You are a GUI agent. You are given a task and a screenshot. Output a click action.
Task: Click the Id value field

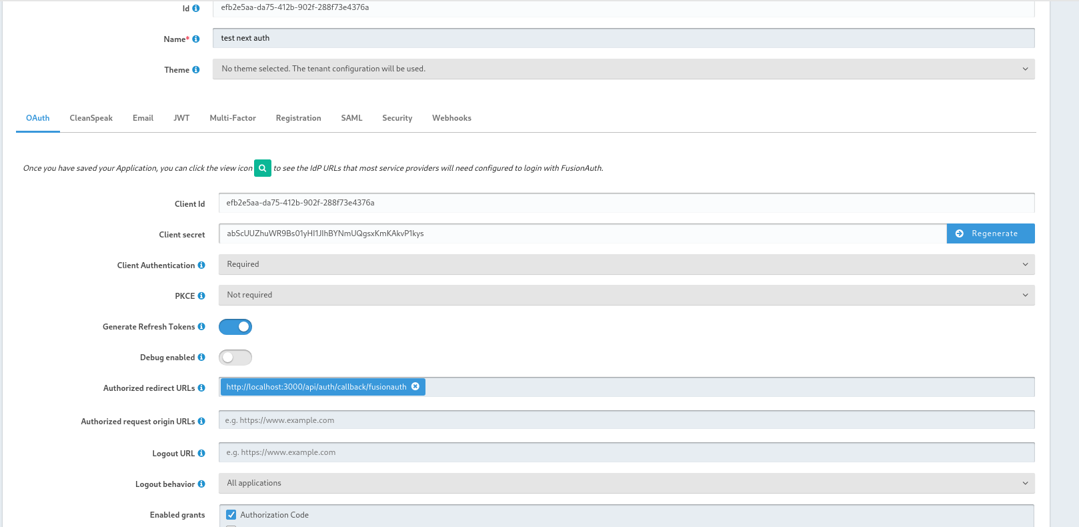coord(624,9)
